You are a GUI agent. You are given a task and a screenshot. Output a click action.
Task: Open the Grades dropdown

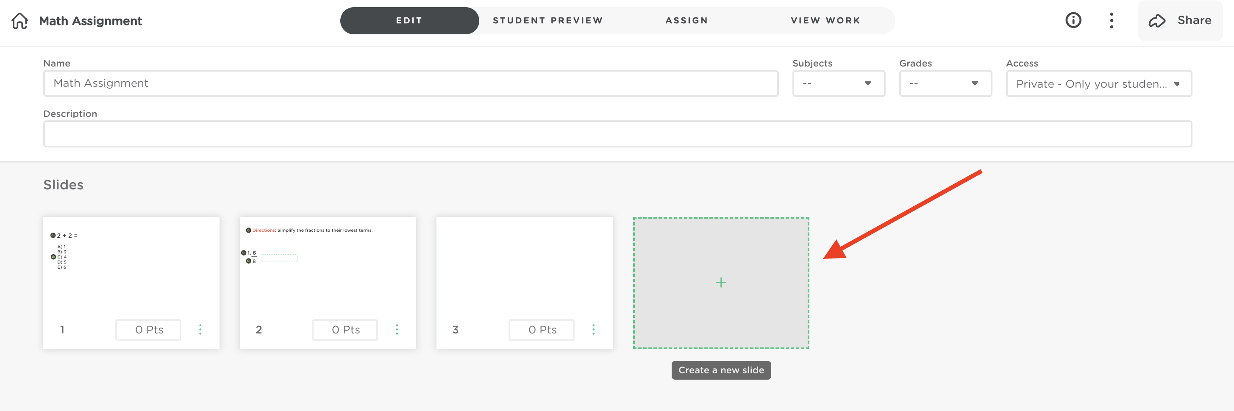pyautogui.click(x=945, y=83)
